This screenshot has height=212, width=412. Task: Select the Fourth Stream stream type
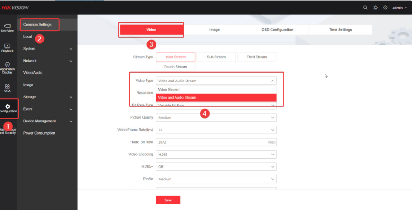pos(176,67)
